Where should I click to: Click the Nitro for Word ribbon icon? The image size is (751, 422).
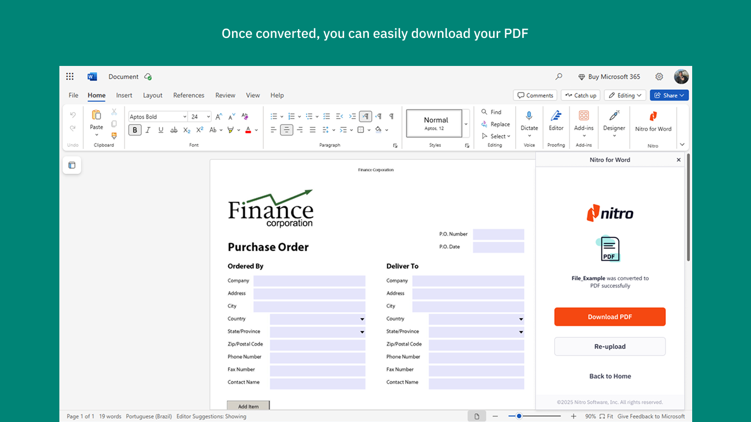653,116
